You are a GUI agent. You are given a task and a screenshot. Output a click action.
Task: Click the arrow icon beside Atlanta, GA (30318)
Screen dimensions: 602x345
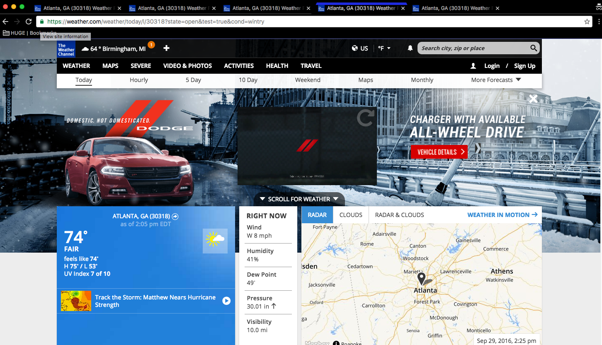[175, 216]
